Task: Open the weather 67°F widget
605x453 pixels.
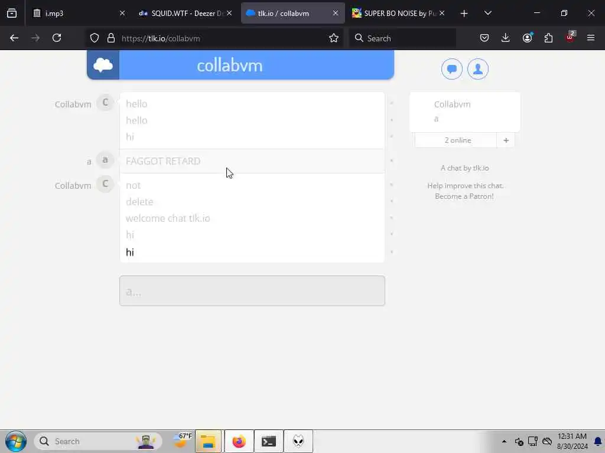Action: coord(181,441)
